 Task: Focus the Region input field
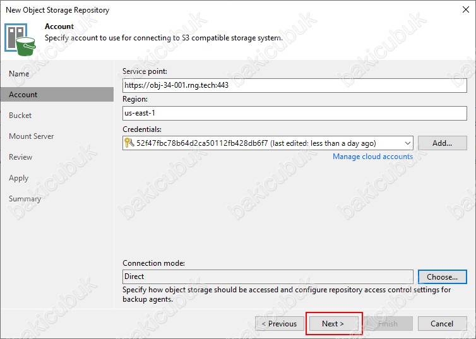(x=294, y=113)
